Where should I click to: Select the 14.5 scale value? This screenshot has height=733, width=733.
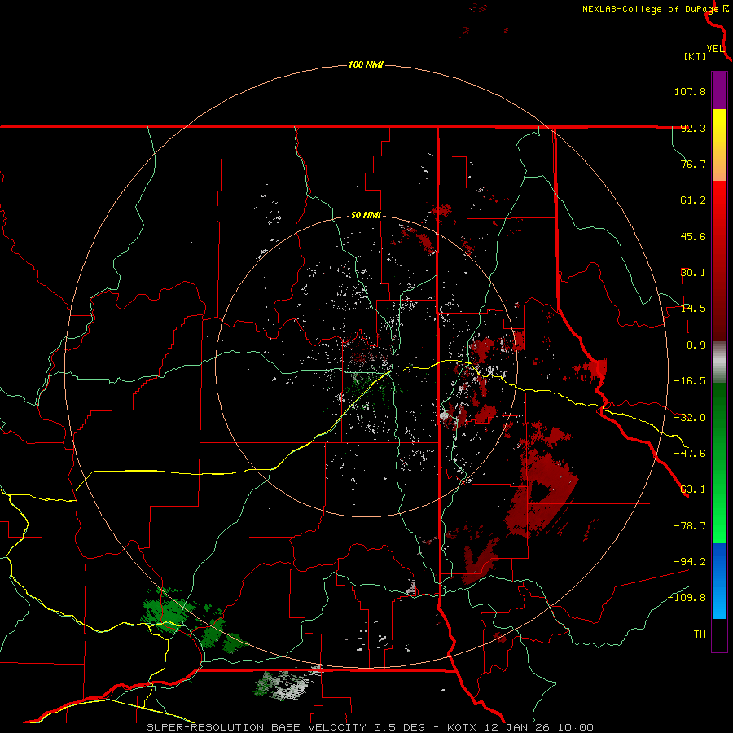(693, 309)
